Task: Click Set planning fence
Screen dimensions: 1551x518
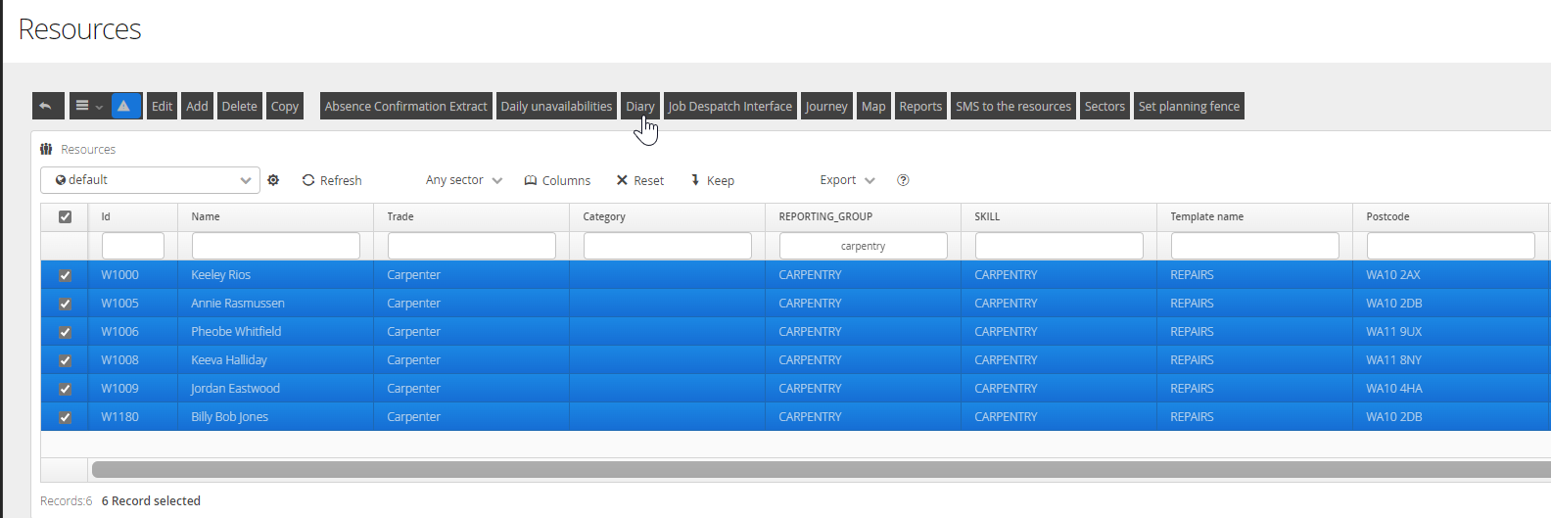Action: (1190, 106)
